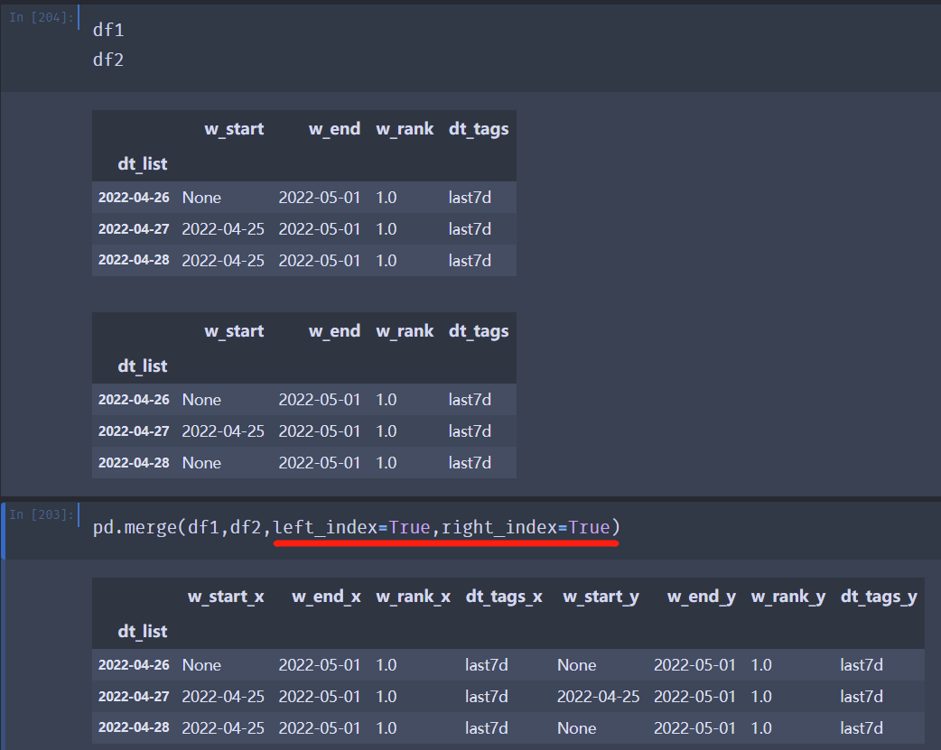
Task: Click None w_start cell in first table
Action: [x=201, y=198]
